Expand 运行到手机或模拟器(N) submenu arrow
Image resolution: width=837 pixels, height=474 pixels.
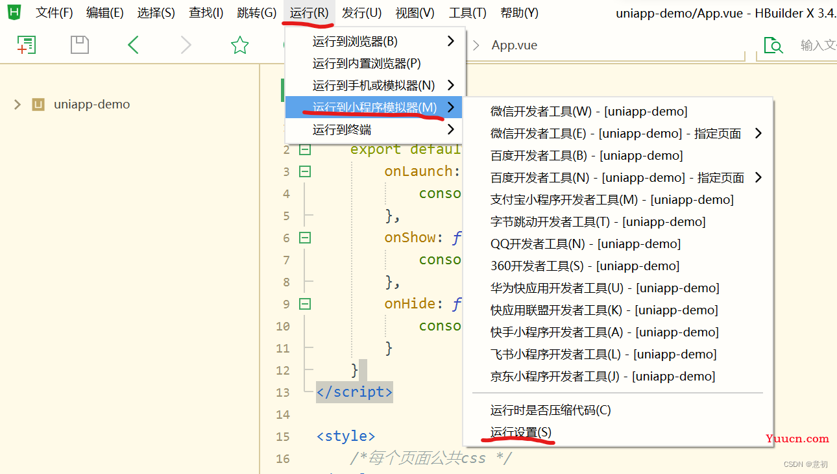click(x=450, y=85)
